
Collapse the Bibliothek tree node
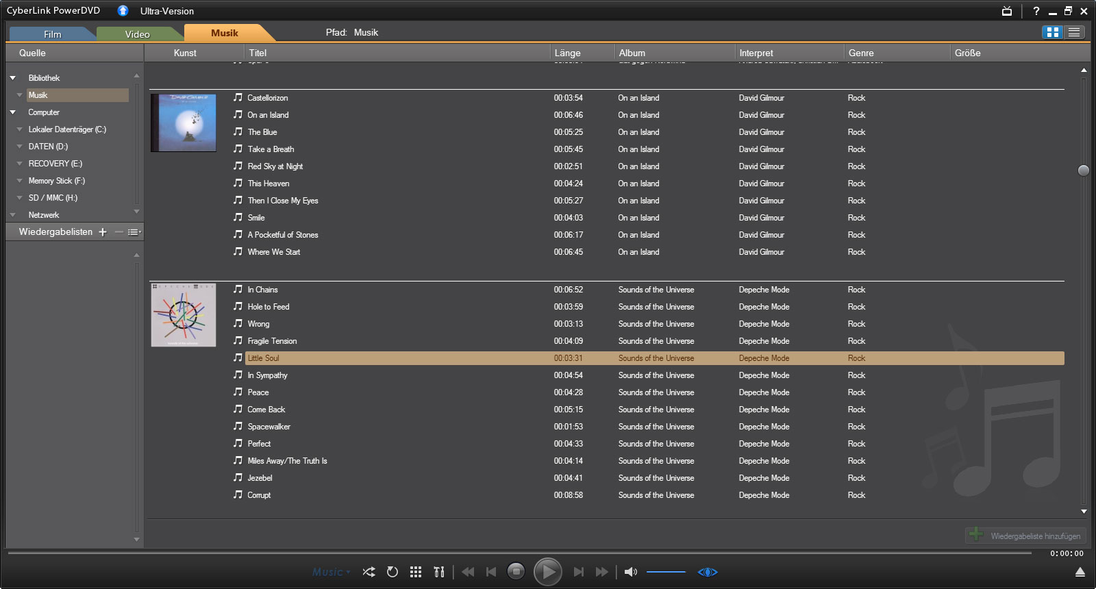click(12, 78)
